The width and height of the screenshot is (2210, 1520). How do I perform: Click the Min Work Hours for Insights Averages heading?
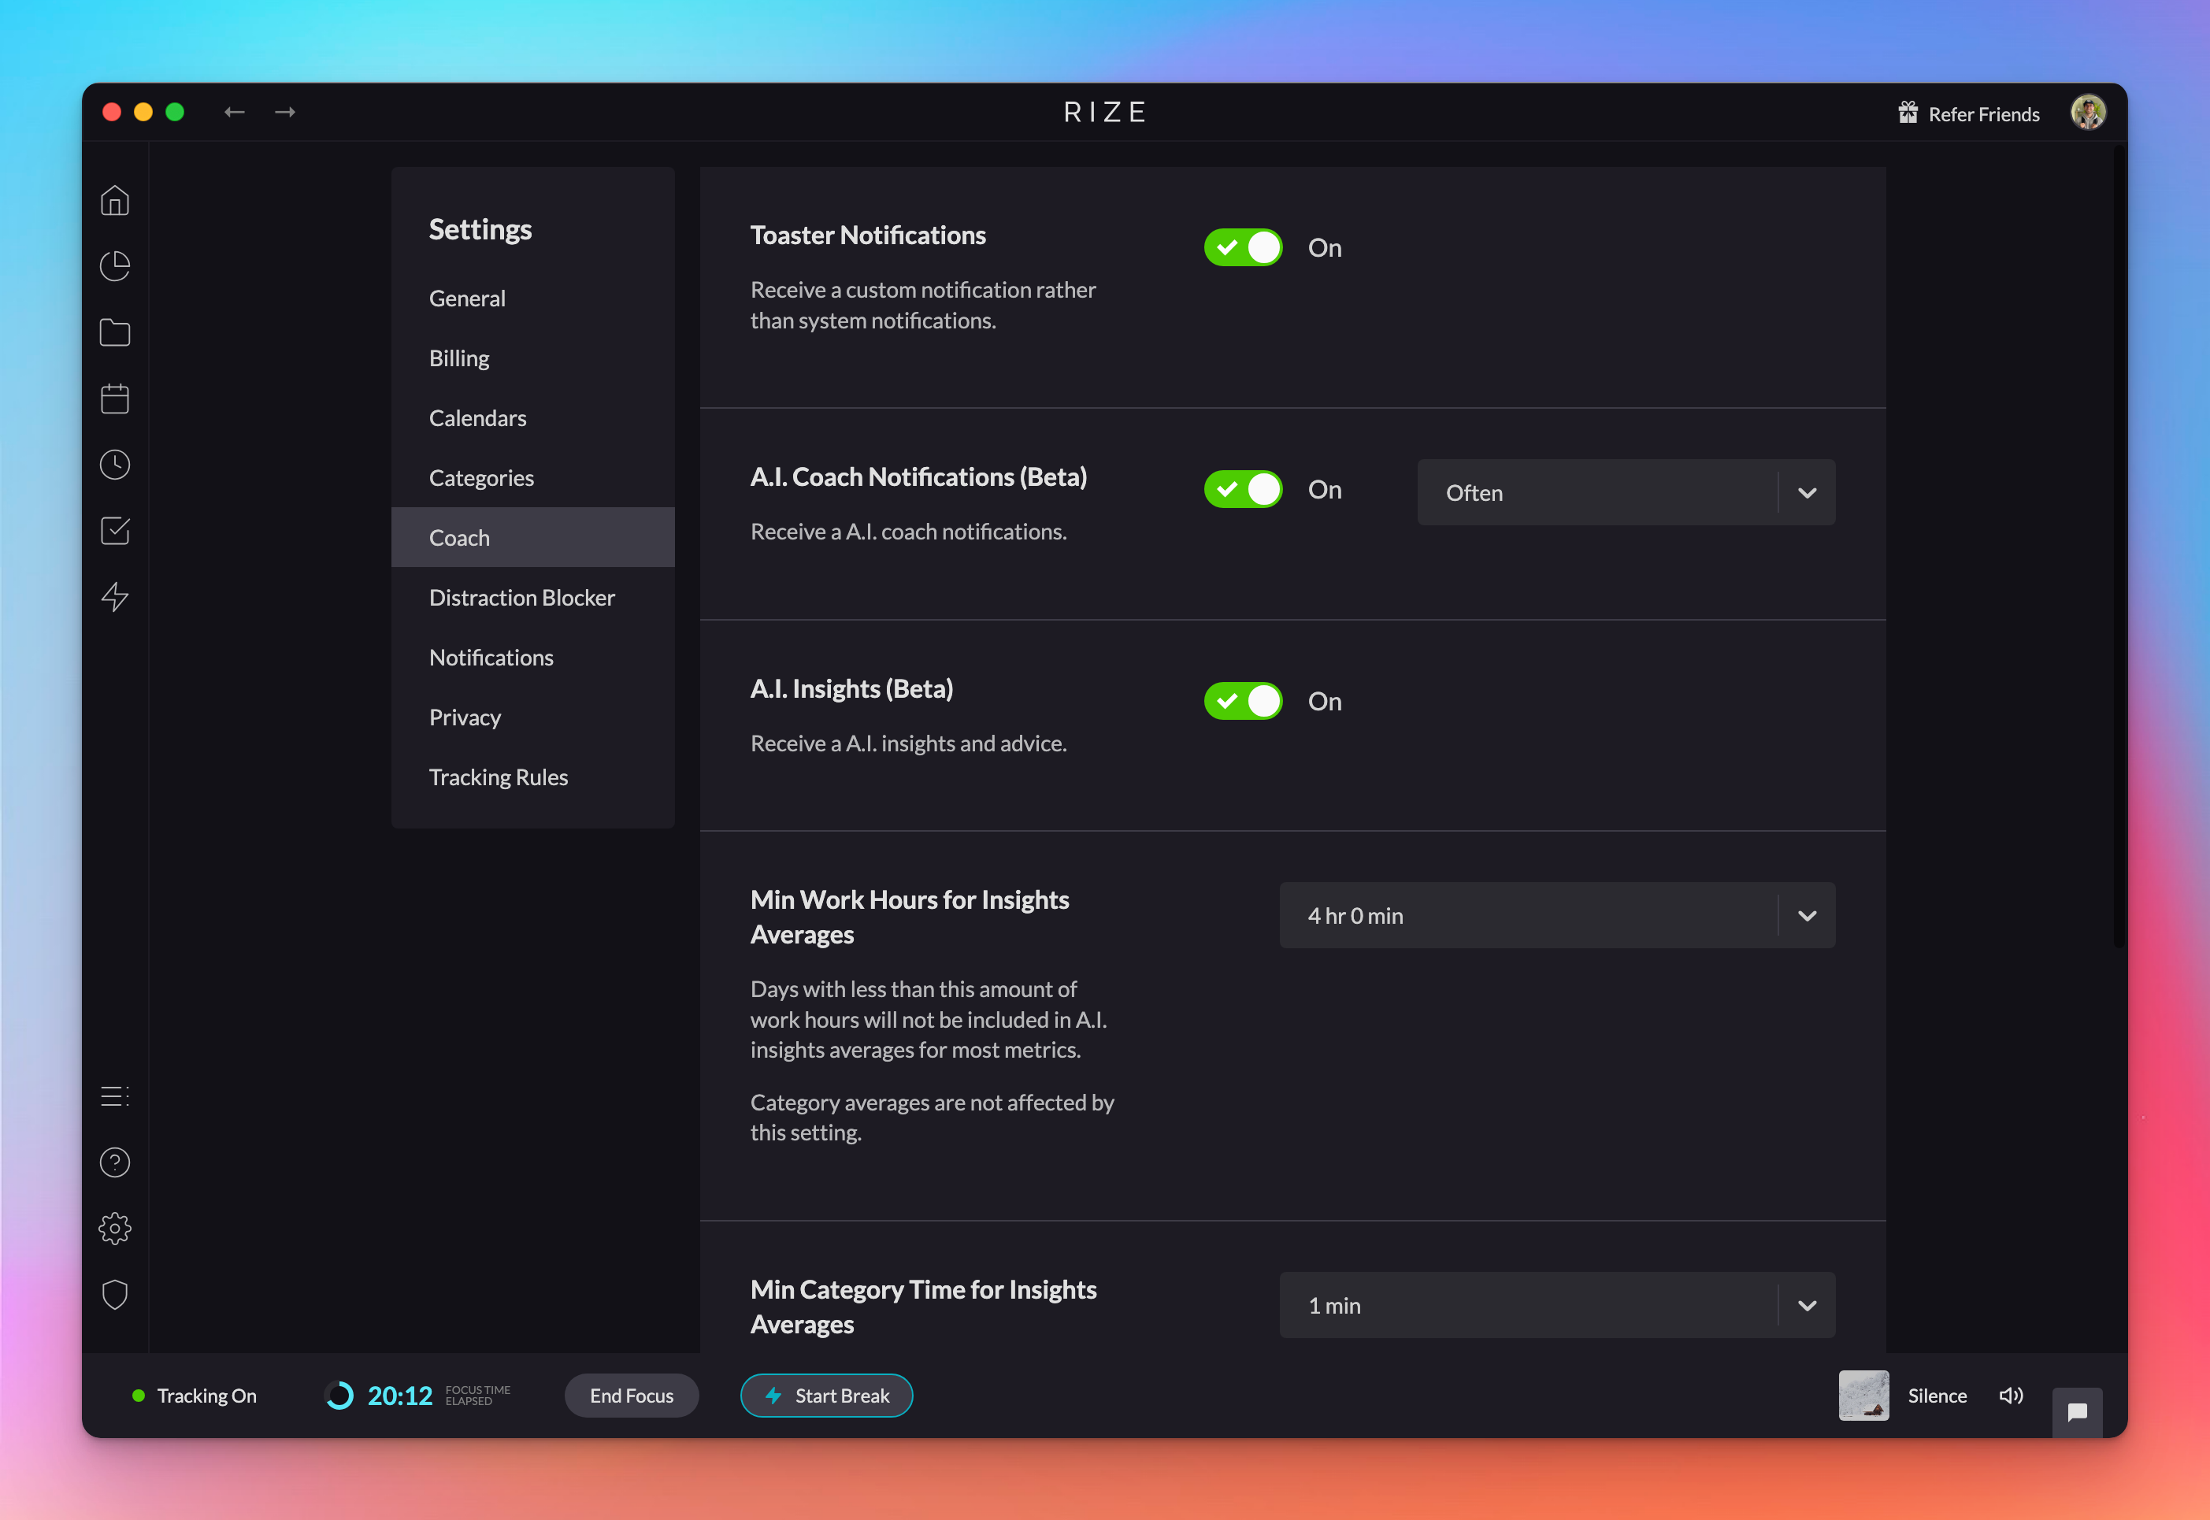tap(910, 918)
